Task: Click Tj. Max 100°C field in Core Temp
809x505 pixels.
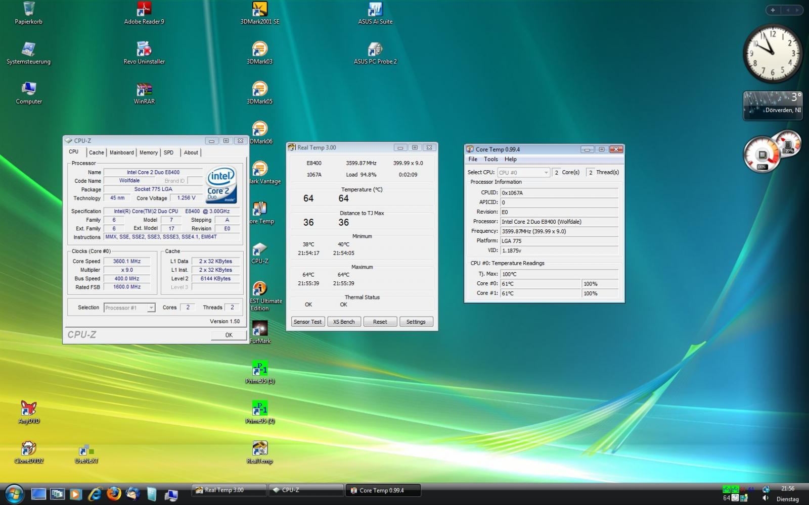Action: click(x=559, y=274)
